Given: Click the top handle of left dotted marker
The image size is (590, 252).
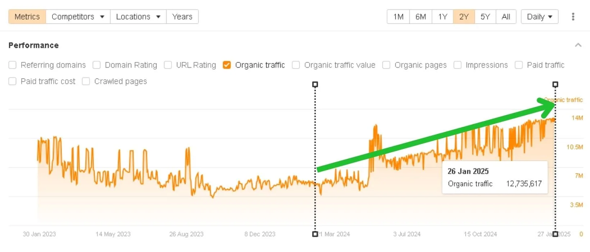Looking at the screenshot, I should click(x=315, y=84).
